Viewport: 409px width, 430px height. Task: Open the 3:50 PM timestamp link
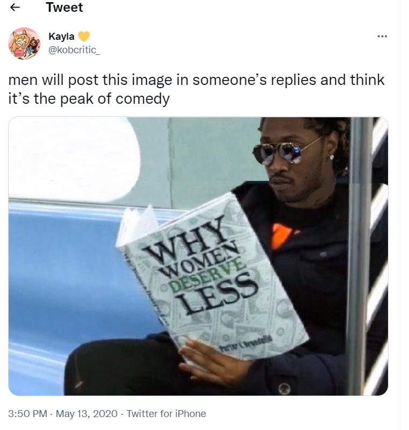coord(27,413)
